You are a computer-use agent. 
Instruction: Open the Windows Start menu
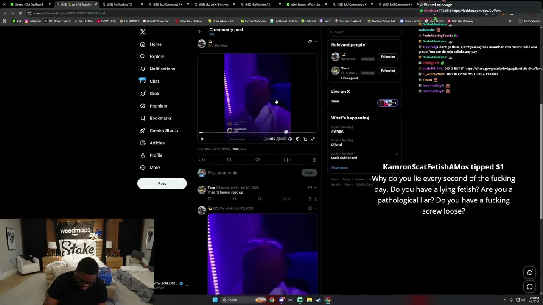pos(215,300)
